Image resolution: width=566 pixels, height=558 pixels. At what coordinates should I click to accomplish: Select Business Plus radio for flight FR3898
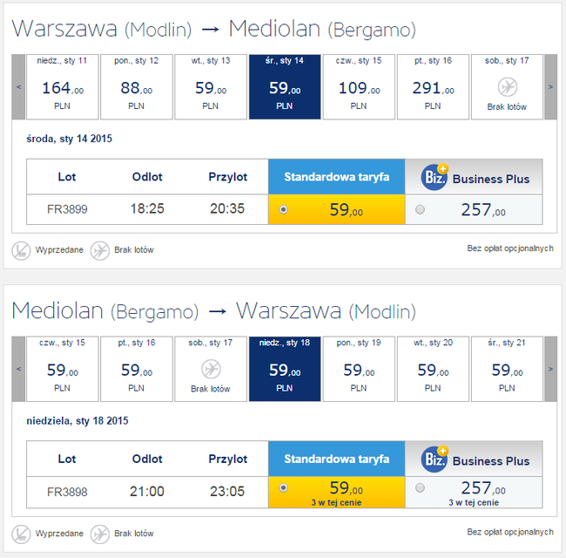pos(421,488)
